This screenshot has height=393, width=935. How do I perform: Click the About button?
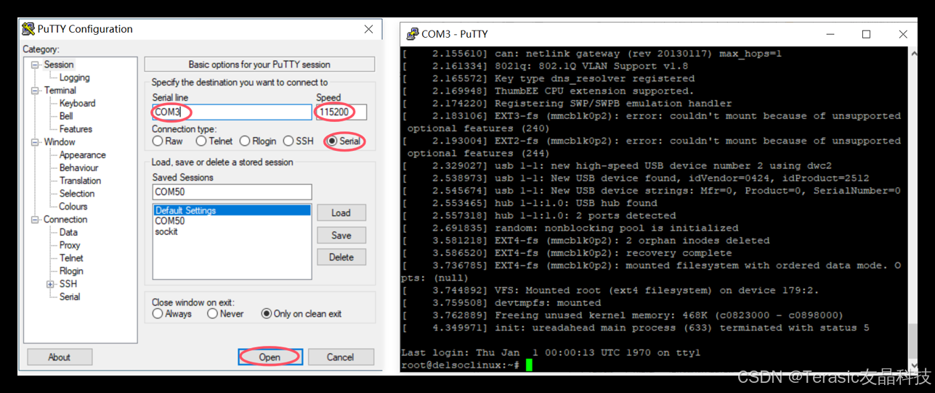pyautogui.click(x=60, y=357)
